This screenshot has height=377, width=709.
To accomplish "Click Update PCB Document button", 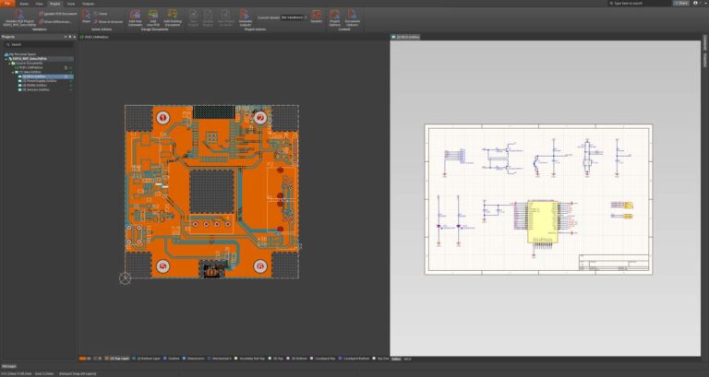I will (58, 14).
